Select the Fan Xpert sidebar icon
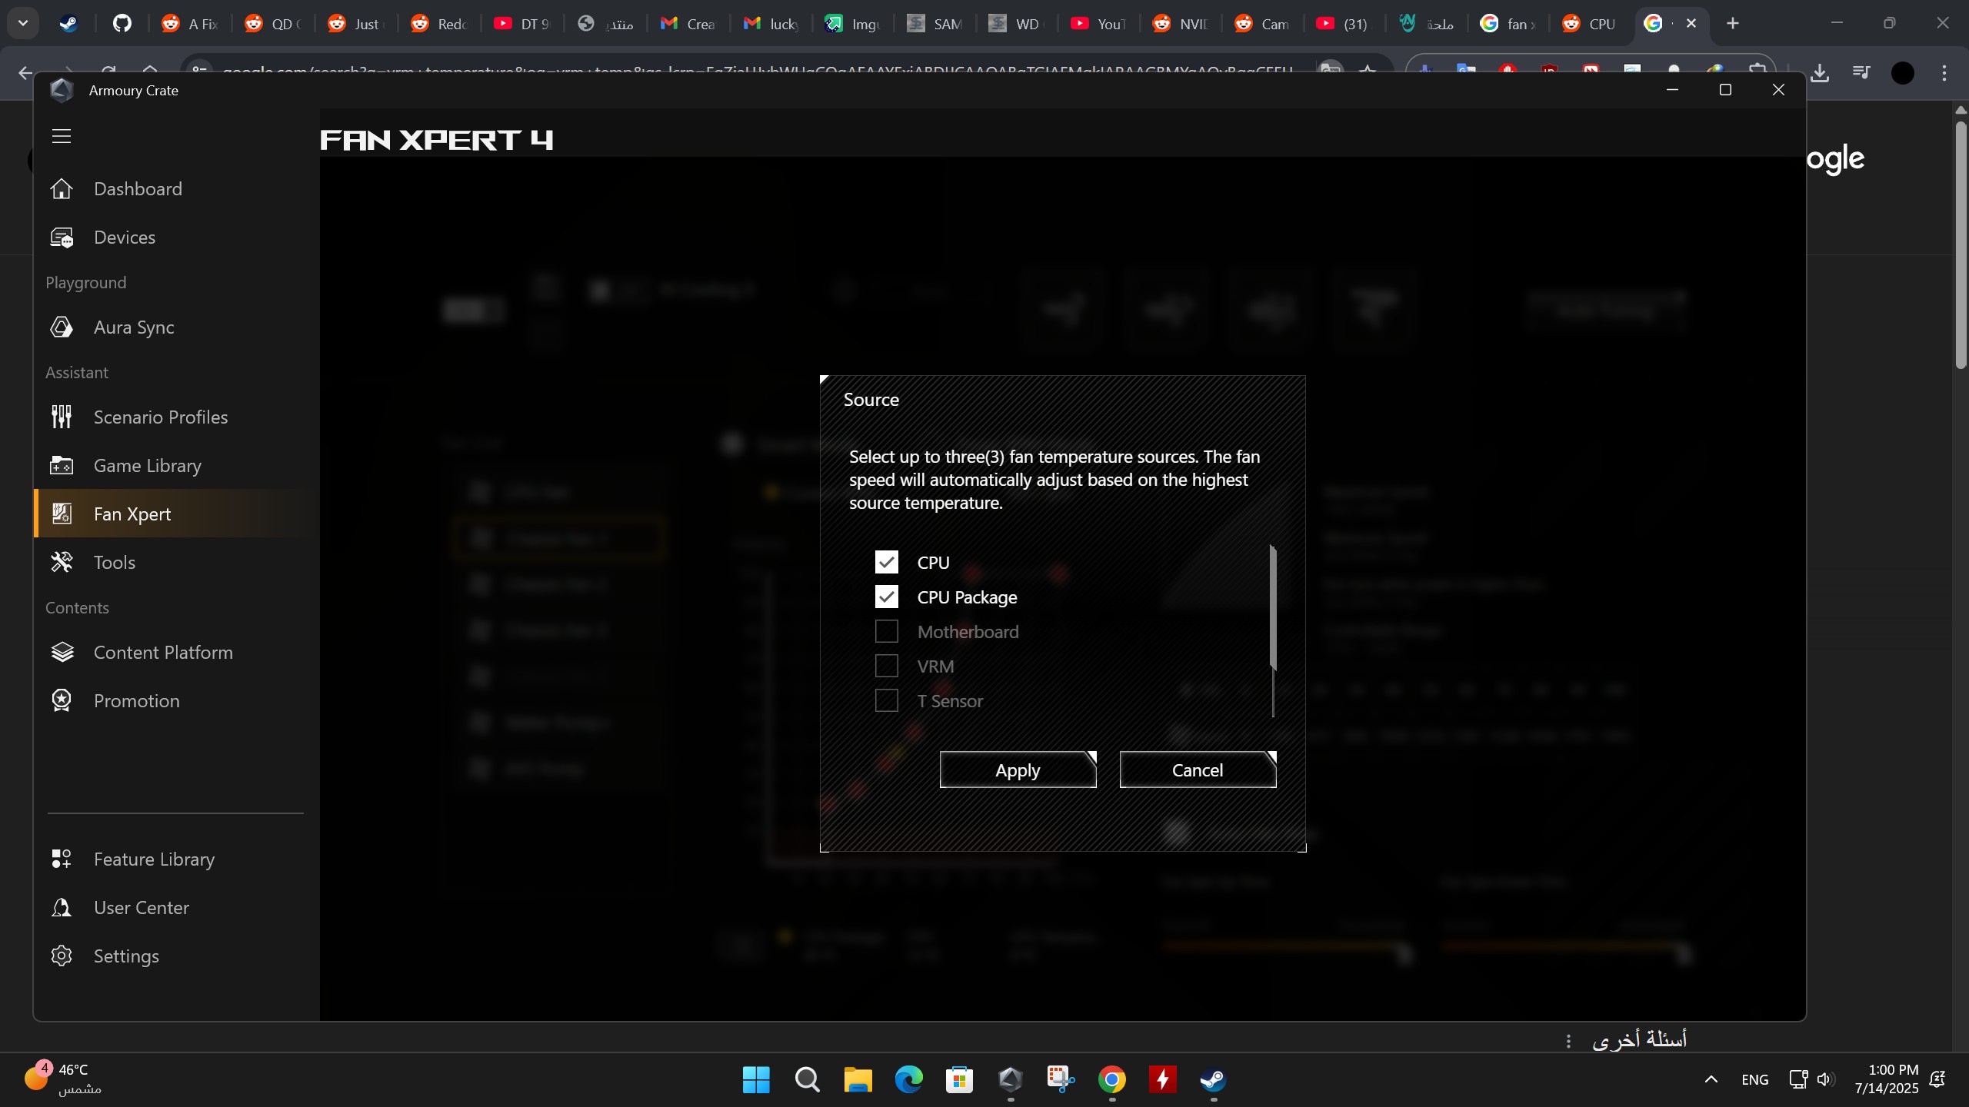The width and height of the screenshot is (1969, 1107). [62, 514]
